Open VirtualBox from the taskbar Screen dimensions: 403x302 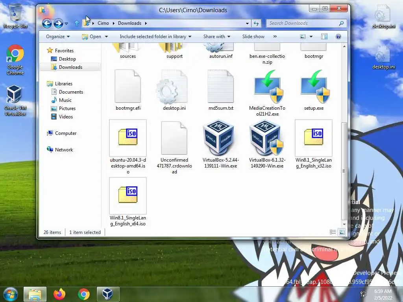coord(108,294)
